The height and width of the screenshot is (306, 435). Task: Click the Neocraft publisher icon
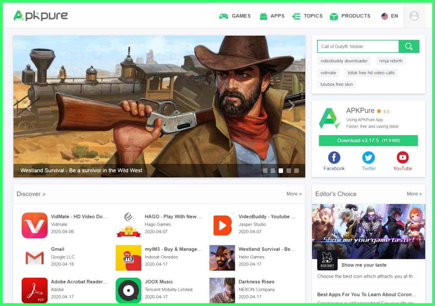[x=327, y=260]
